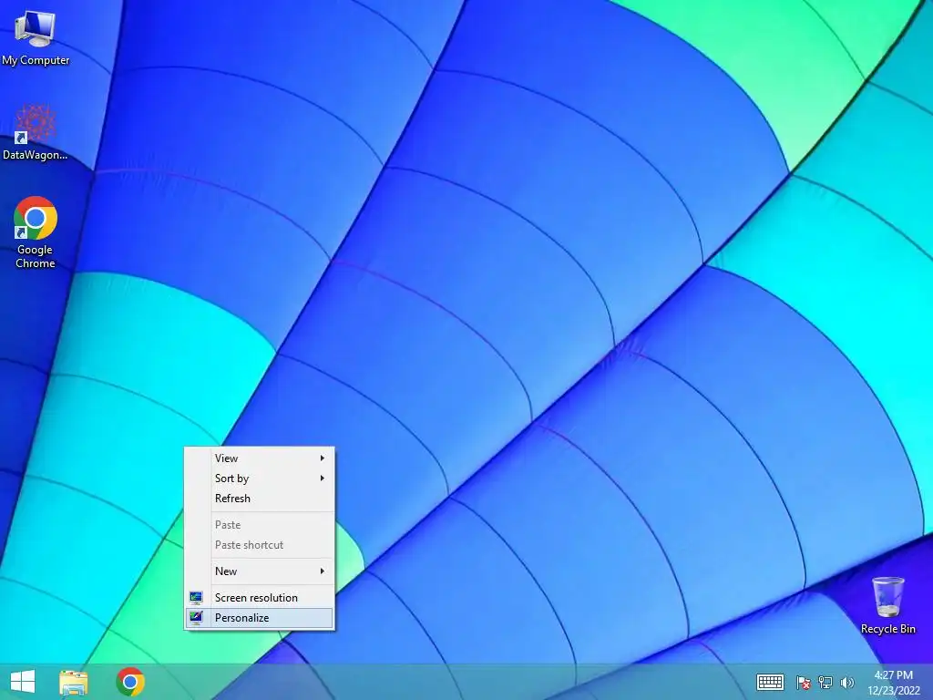Viewport: 933px width, 700px height.
Task: Expand the arrow next to View
Action: (322, 458)
